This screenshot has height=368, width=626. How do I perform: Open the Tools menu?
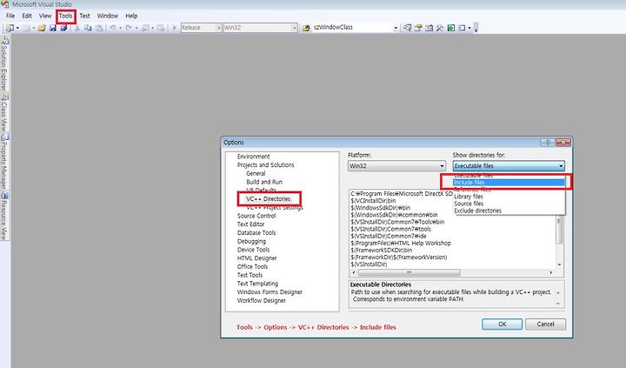pos(65,16)
